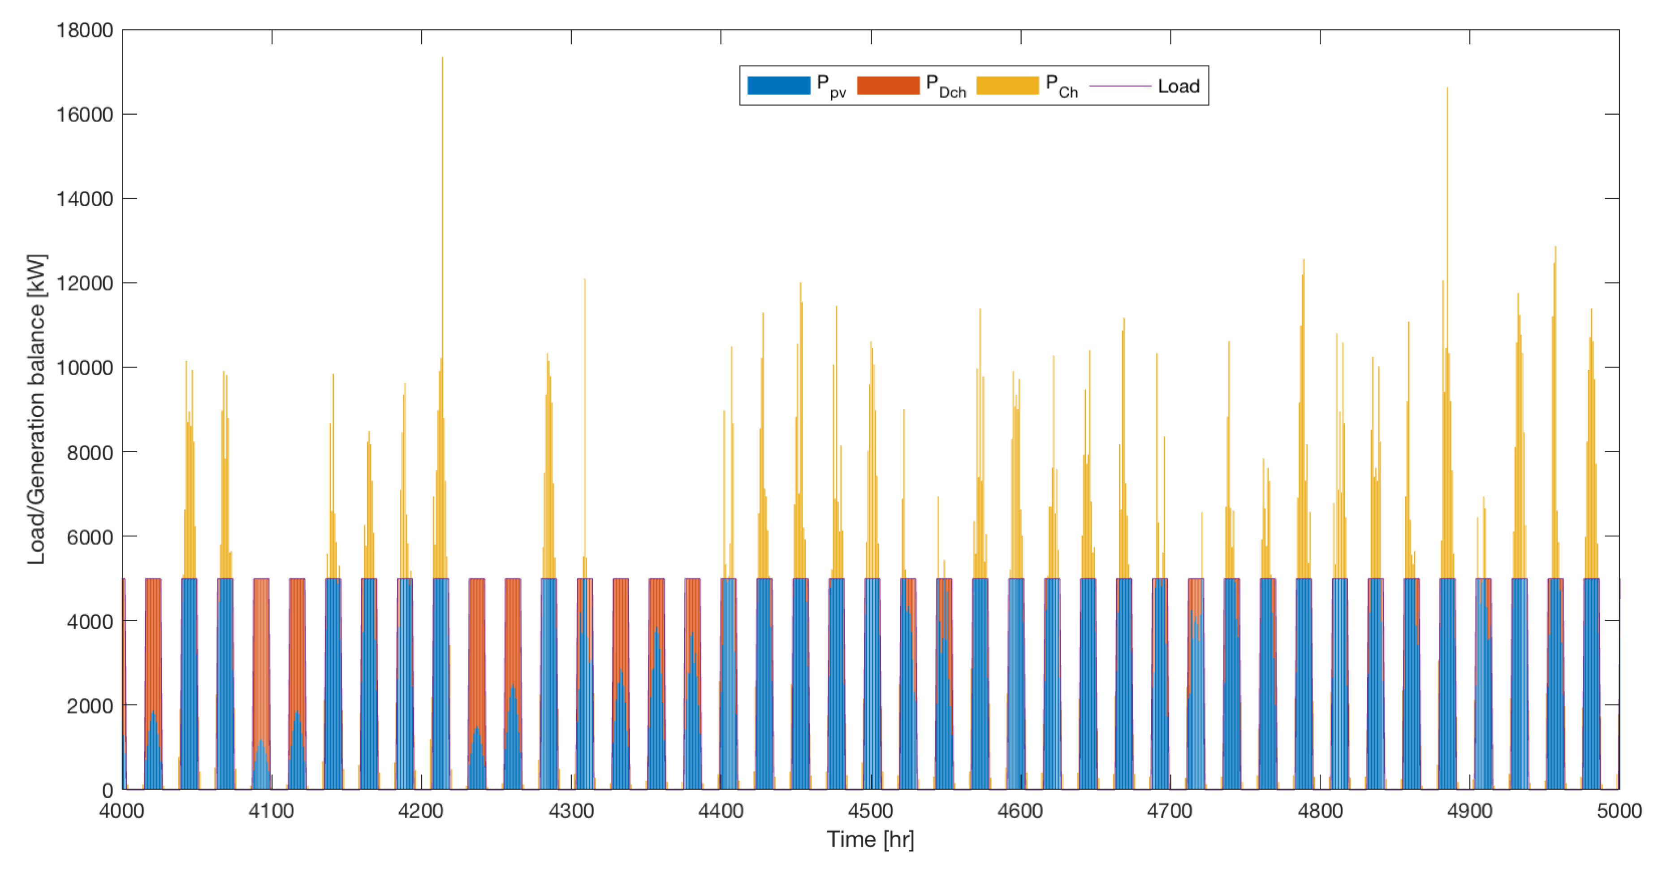This screenshot has width=1654, height=869.
Task: Click the x-axis tick label 4100
Action: pyautogui.click(x=272, y=811)
